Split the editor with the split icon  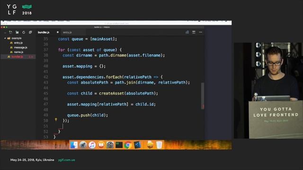194,33
